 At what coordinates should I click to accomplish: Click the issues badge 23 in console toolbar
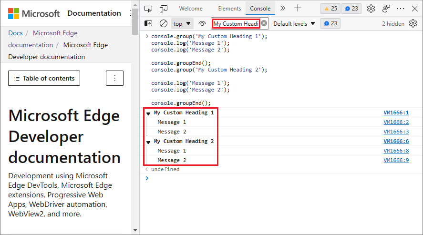[x=330, y=23]
